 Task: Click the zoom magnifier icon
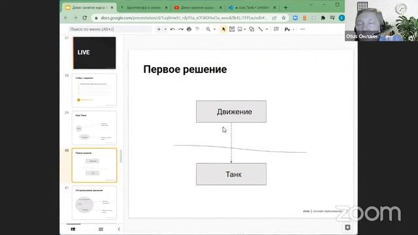[208, 29]
